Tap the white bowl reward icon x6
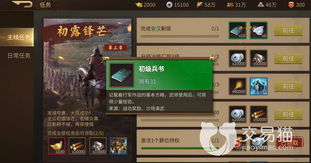 tap(258, 30)
